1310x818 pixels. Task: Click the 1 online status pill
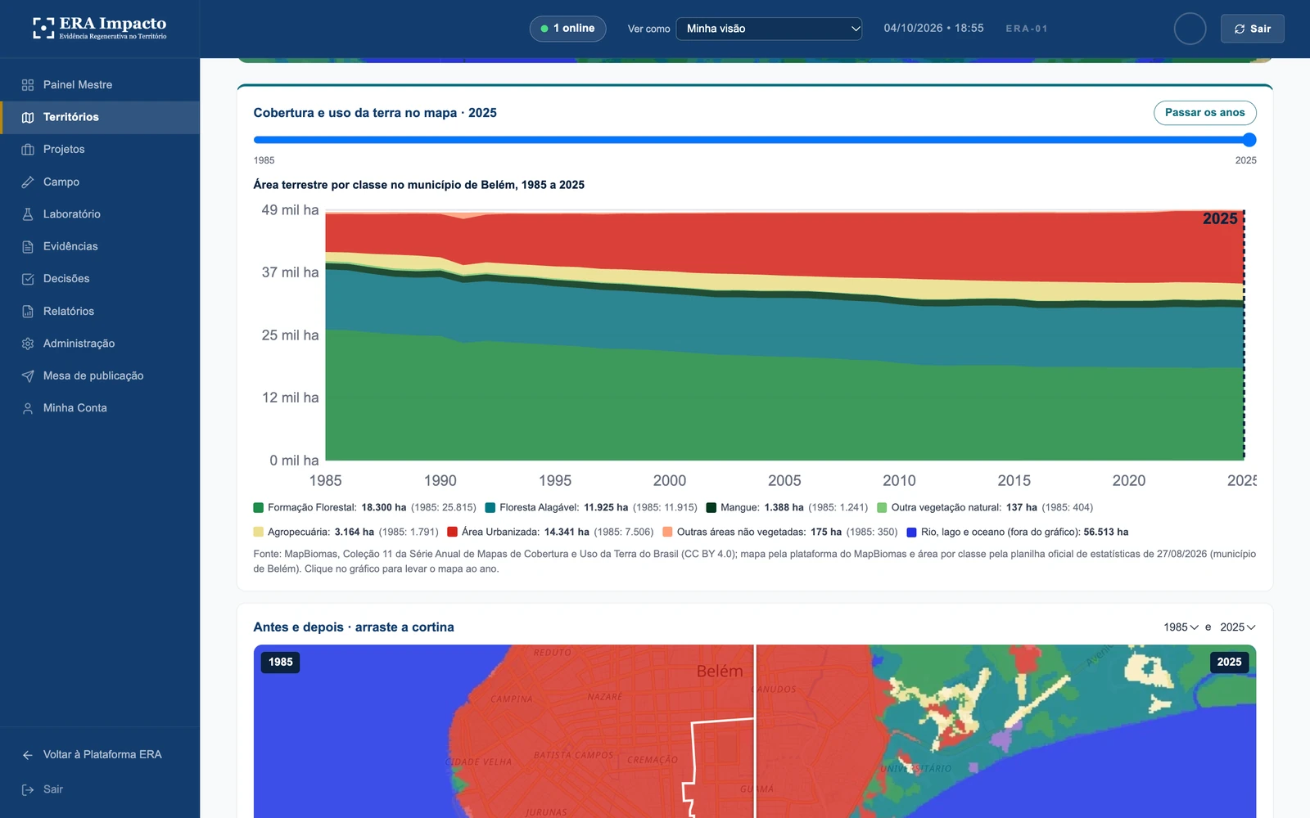(567, 29)
